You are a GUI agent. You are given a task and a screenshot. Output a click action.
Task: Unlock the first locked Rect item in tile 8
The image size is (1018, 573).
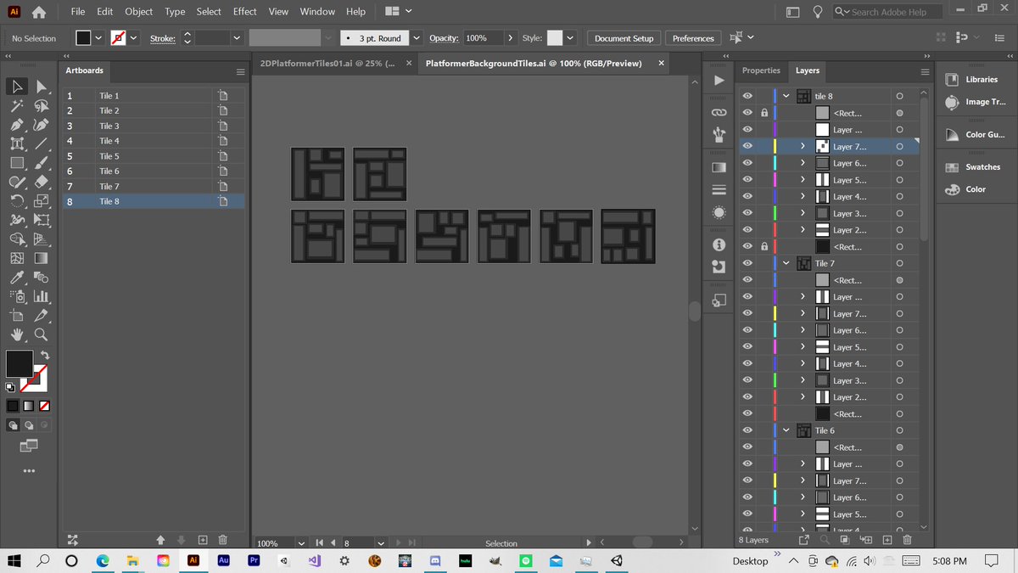point(764,113)
